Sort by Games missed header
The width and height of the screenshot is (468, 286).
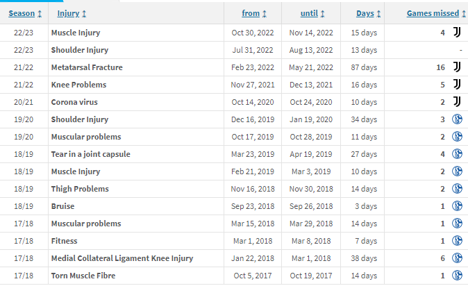pos(433,13)
